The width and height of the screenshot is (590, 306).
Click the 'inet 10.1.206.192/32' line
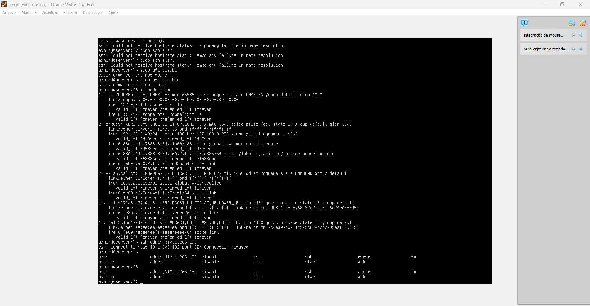(x=165, y=183)
